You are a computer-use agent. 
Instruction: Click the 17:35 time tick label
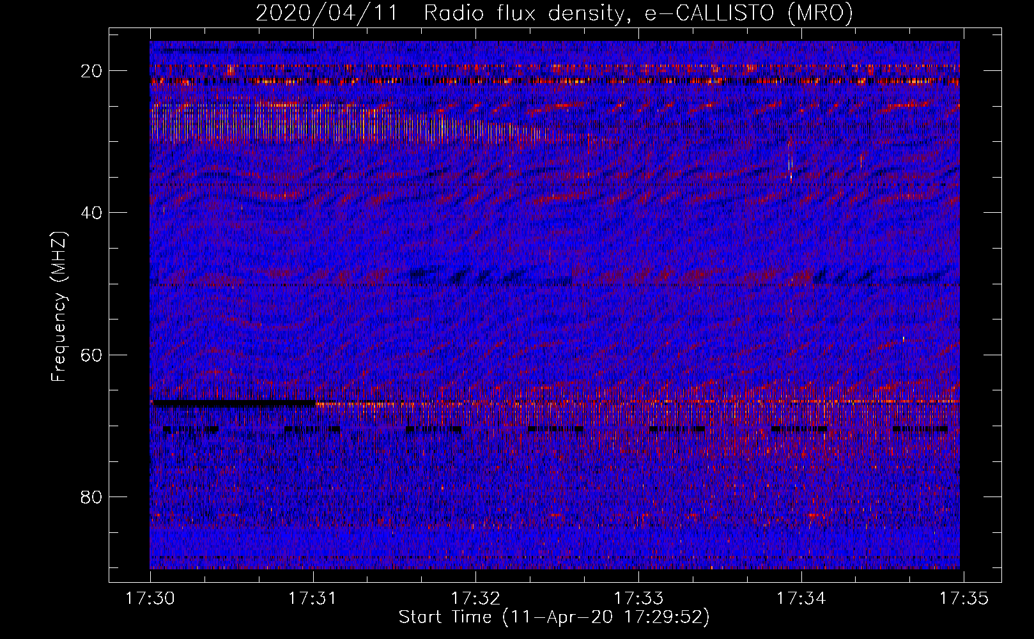tap(964, 598)
